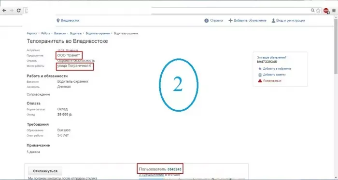338x180 pixels.
Task: Click the Работа и обязанности heading
Action: pos(47,76)
